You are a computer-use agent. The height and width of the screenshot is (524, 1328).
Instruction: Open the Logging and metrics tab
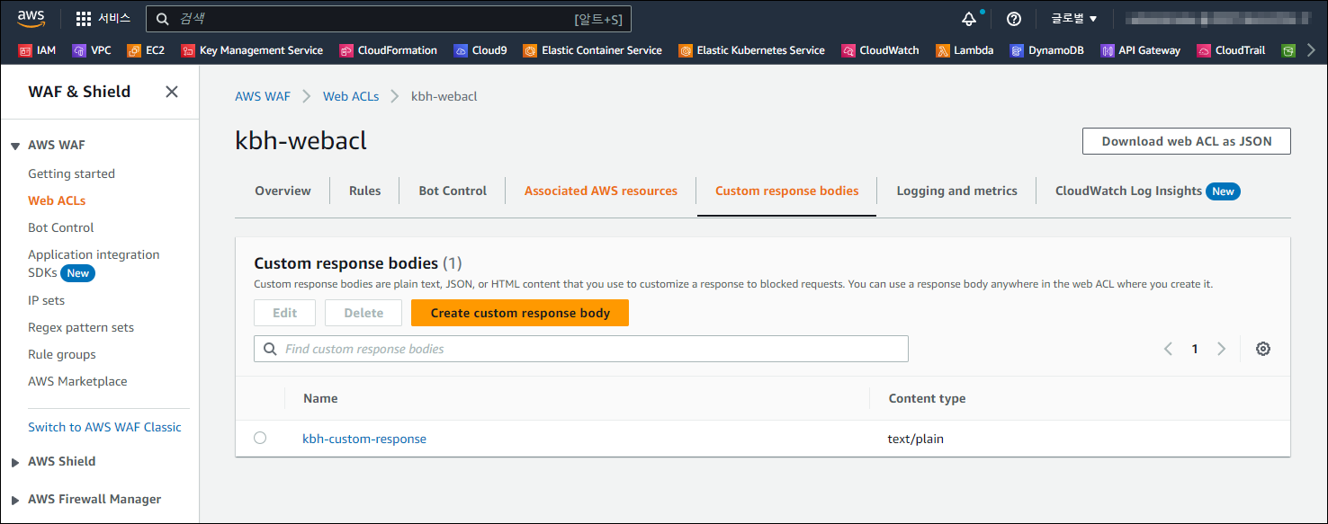956,191
